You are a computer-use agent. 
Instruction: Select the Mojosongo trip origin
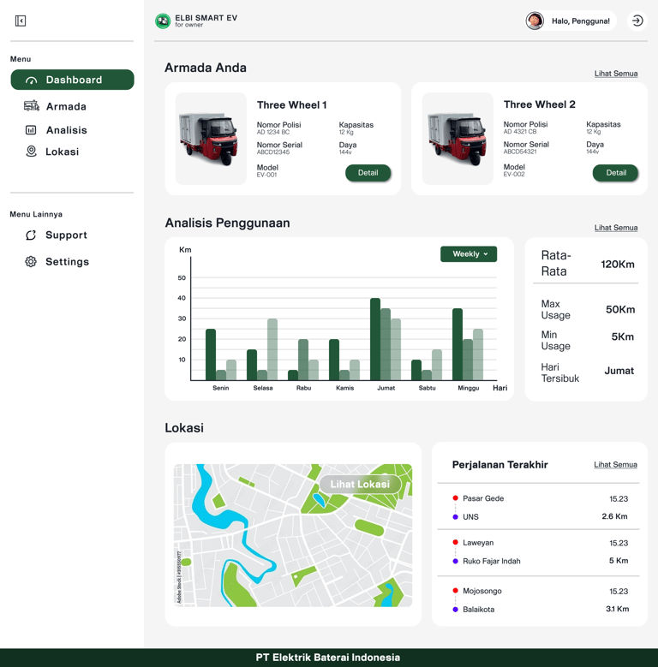(x=482, y=591)
